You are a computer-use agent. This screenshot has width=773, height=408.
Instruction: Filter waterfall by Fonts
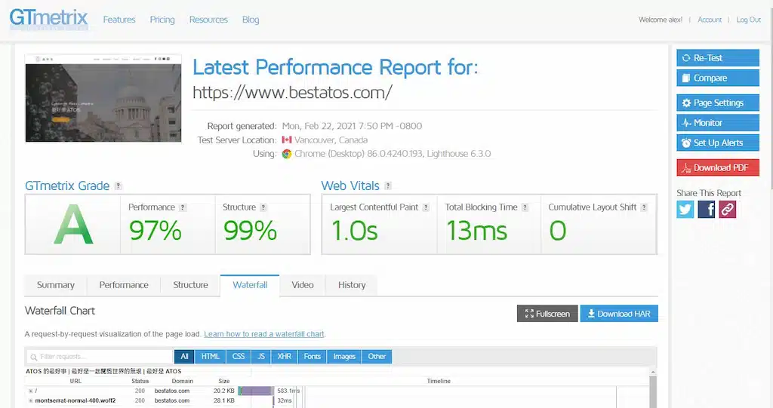(312, 356)
